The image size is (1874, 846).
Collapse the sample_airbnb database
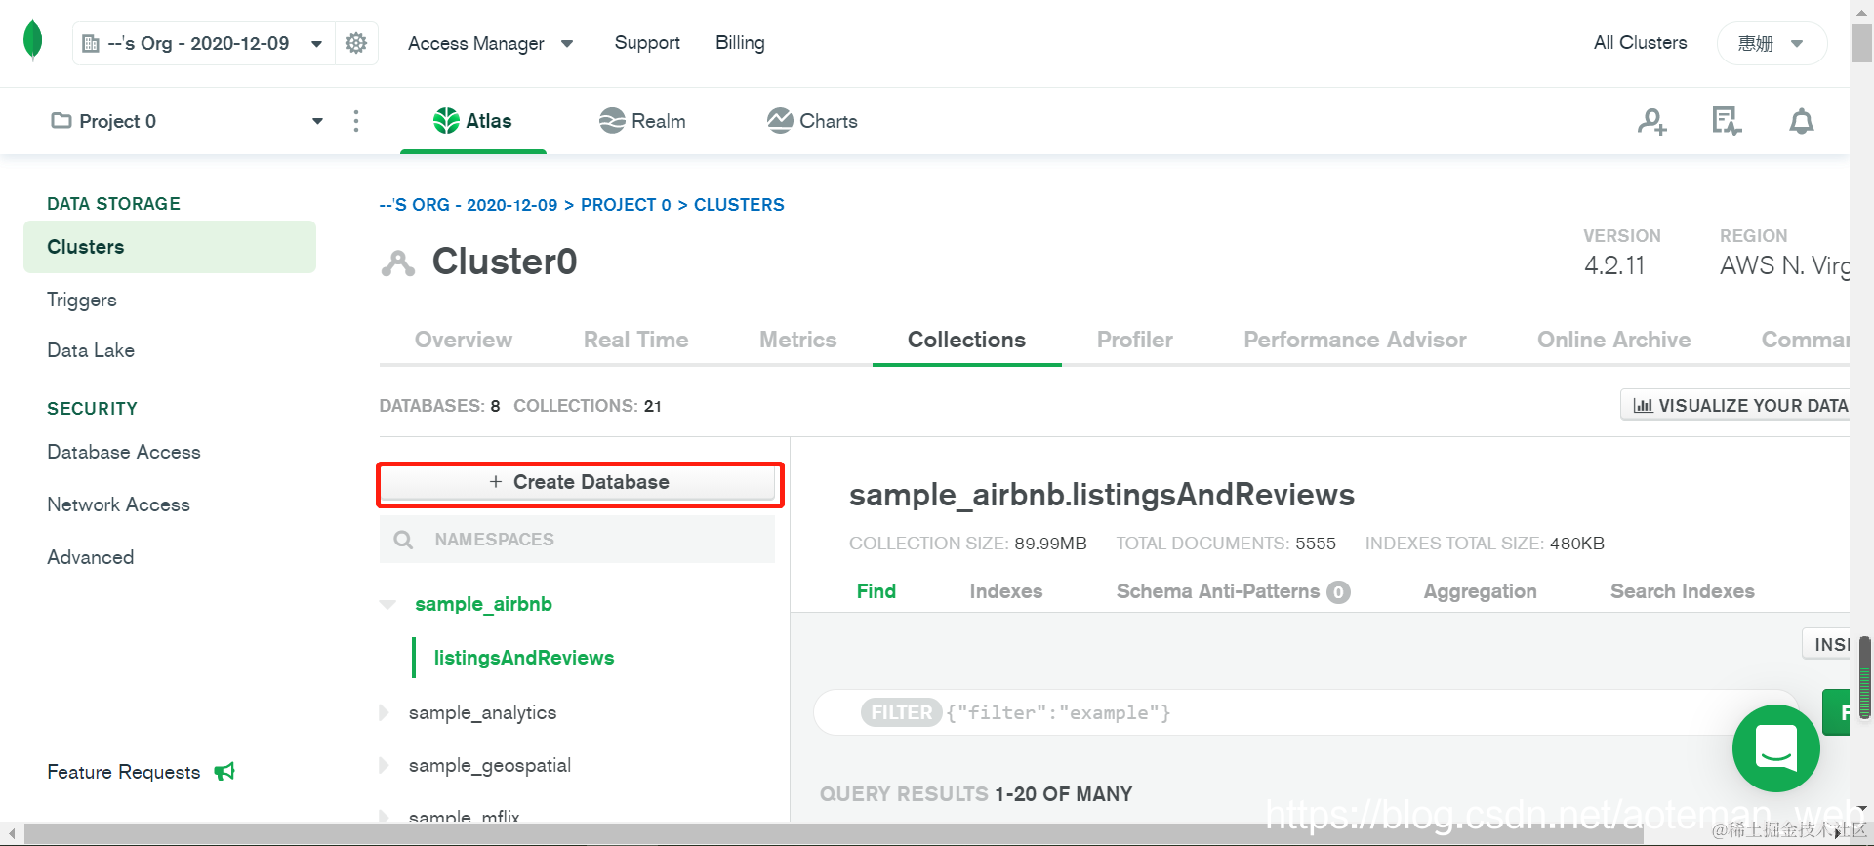387,605
